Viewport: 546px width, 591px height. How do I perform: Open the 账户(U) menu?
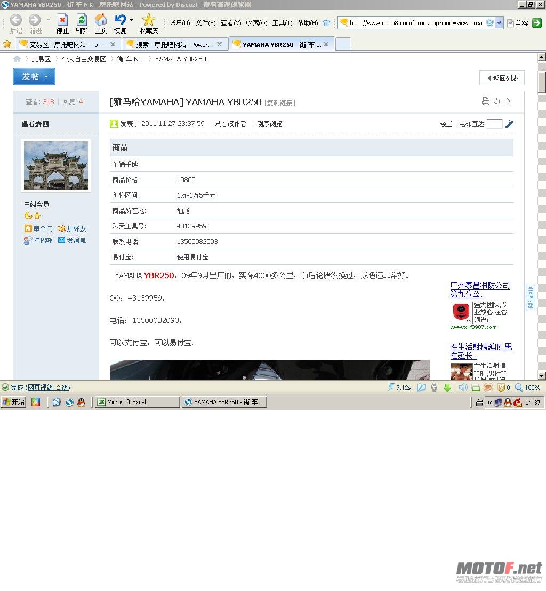[x=179, y=23]
